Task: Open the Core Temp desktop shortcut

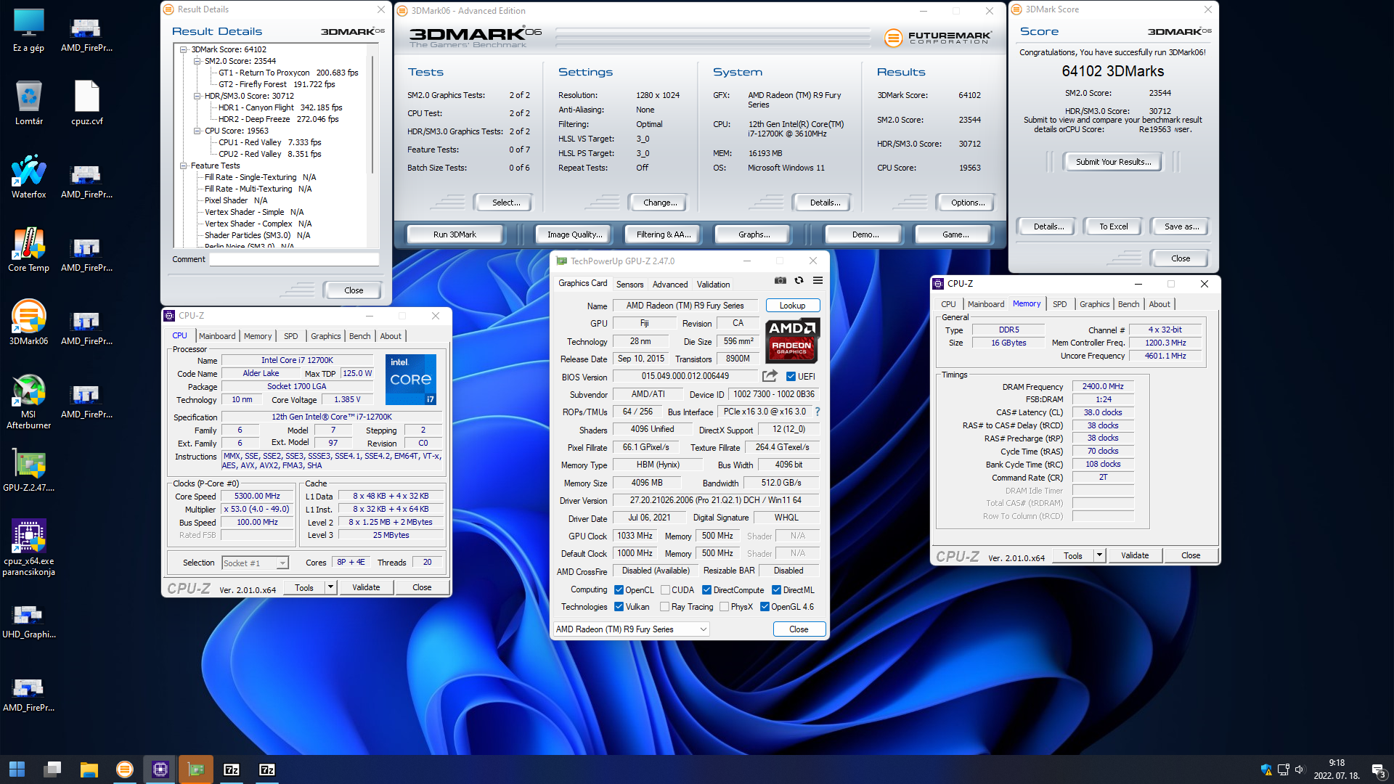Action: pos(28,250)
